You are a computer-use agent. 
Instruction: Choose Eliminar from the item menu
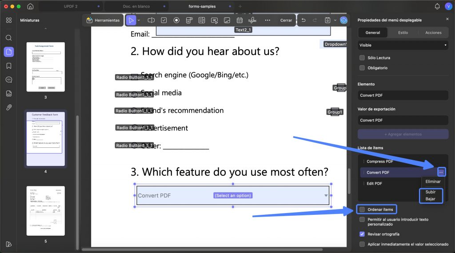[x=433, y=182]
